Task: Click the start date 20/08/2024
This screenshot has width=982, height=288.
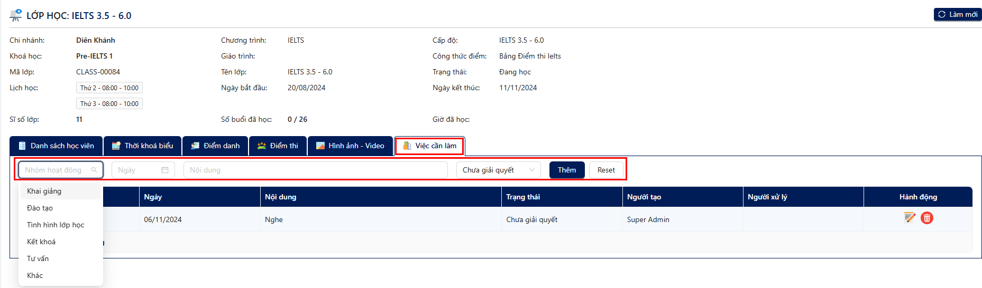Action: click(307, 88)
